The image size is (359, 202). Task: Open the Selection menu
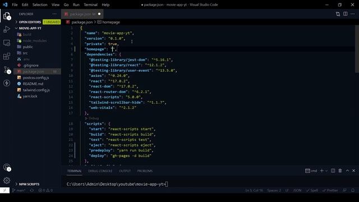(x=40, y=4)
